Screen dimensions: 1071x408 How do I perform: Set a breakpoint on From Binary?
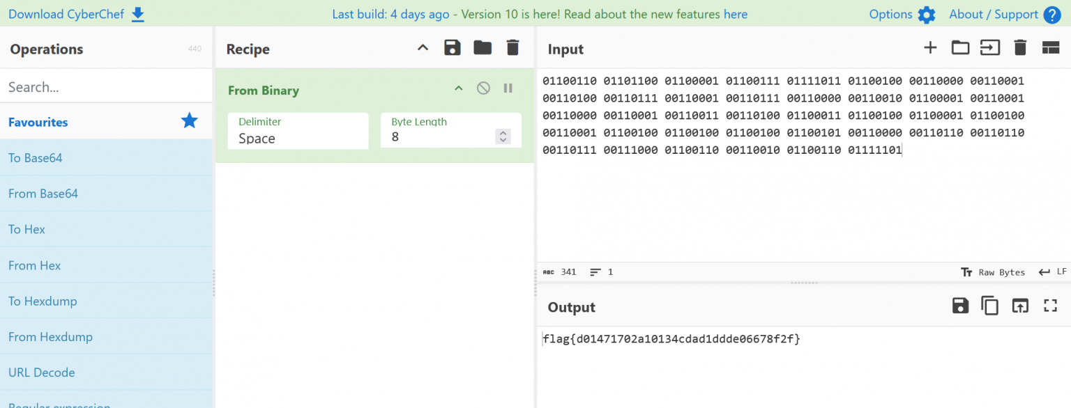click(x=508, y=88)
